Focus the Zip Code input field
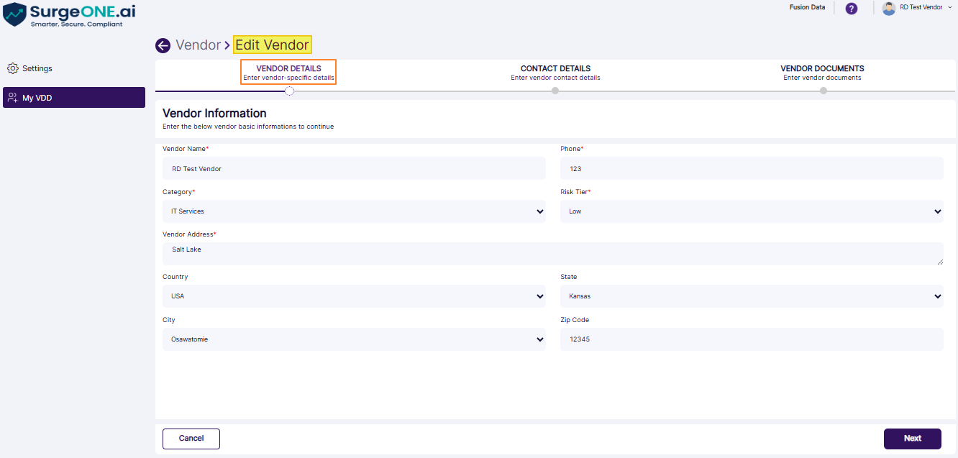 click(x=752, y=339)
